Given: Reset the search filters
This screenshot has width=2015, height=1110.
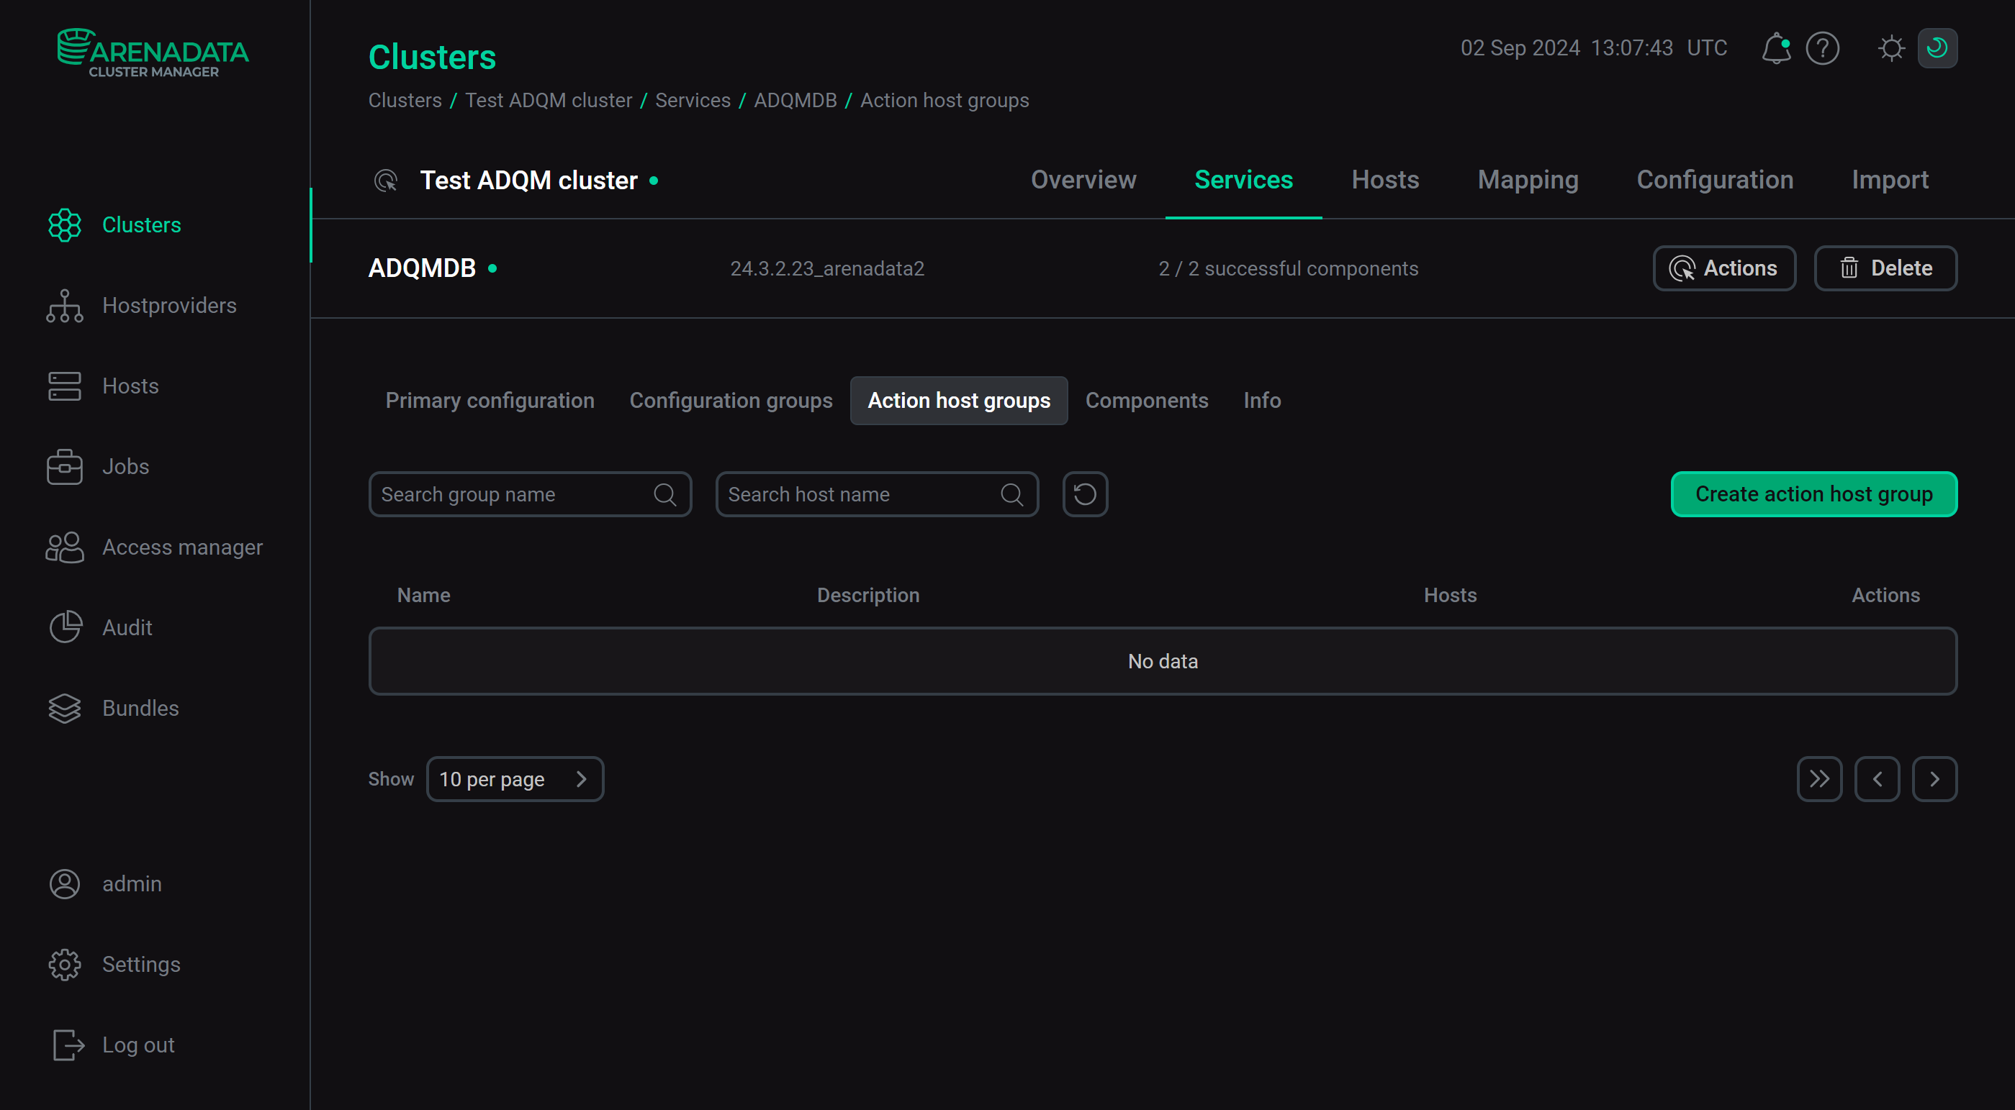Looking at the screenshot, I should pos(1085,494).
